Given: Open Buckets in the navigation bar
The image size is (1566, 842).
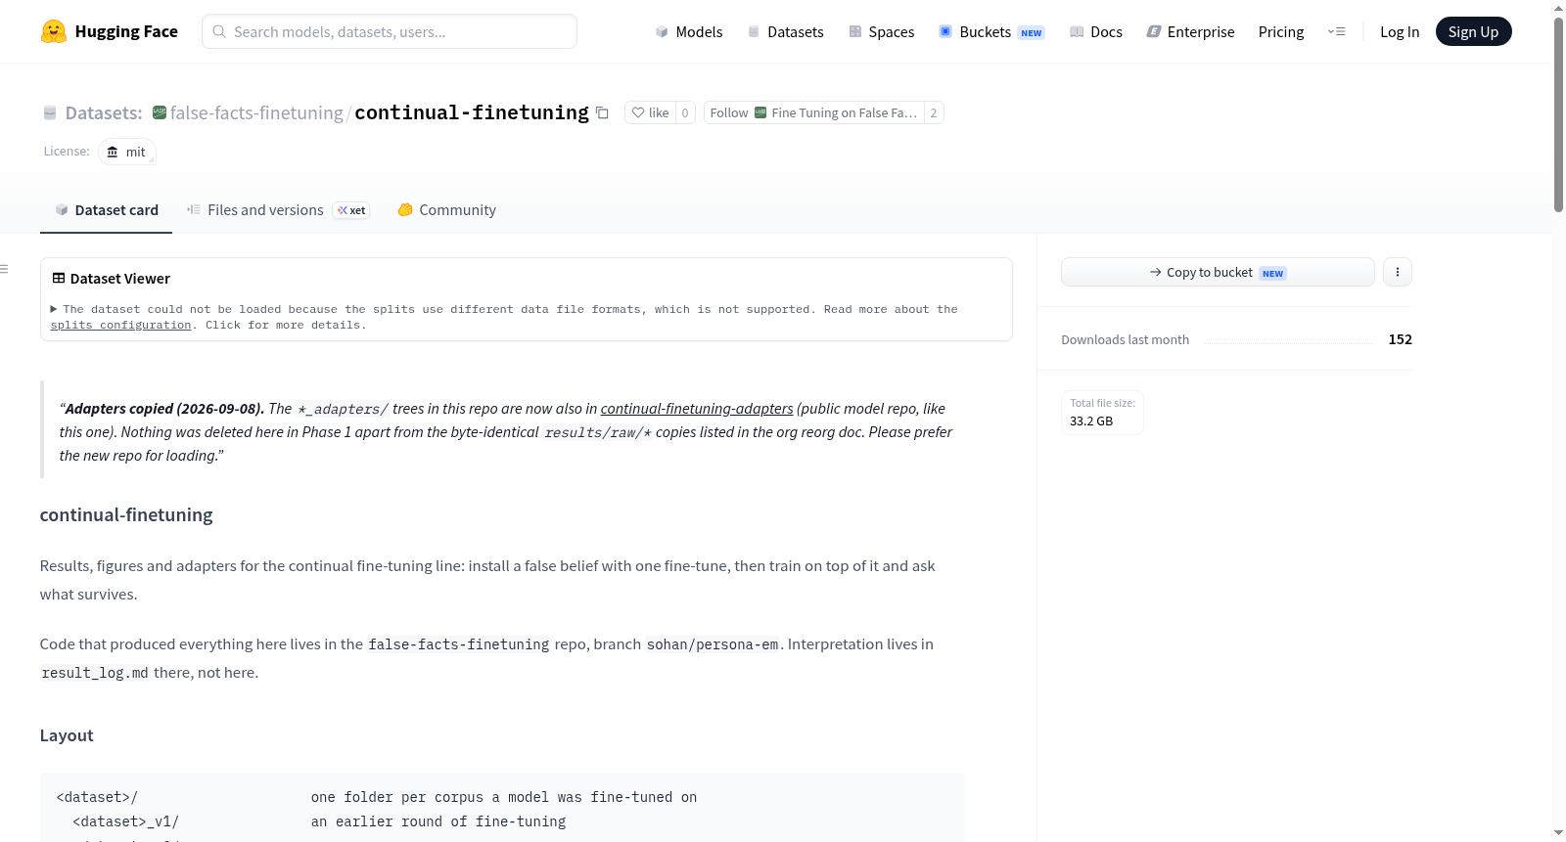Looking at the screenshot, I should tap(991, 32).
